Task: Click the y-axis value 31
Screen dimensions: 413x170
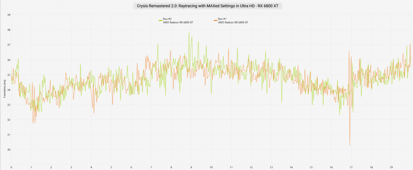Action: pos(9,135)
